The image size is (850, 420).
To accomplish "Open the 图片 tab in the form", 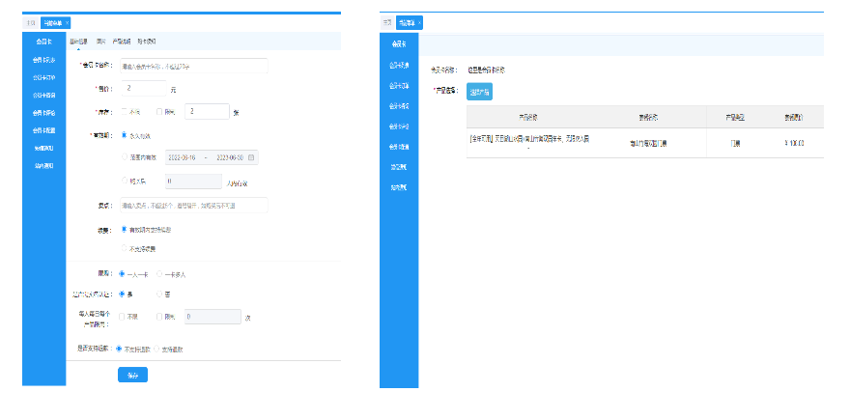I will pos(102,42).
